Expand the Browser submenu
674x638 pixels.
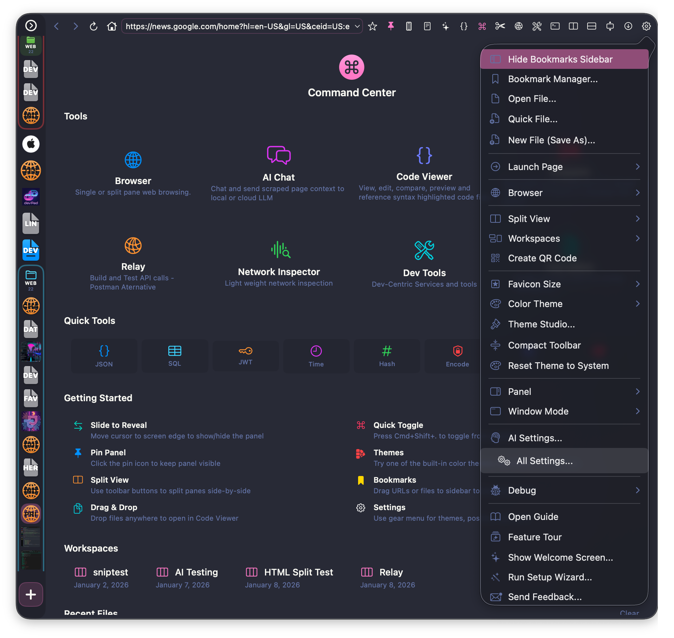pyautogui.click(x=564, y=193)
